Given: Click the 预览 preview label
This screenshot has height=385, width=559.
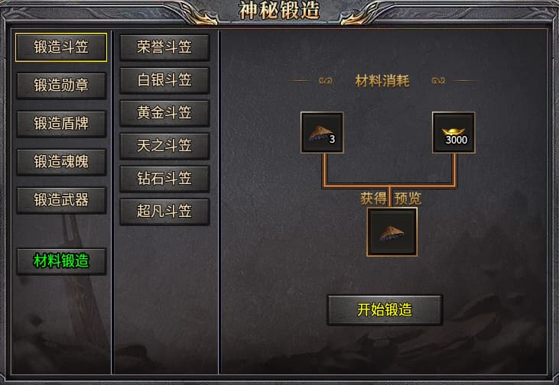Looking at the screenshot, I should pyautogui.click(x=408, y=199).
